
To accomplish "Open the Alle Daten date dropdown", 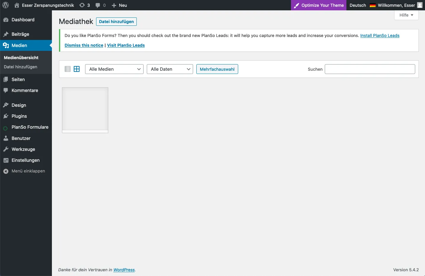I will pos(170,69).
